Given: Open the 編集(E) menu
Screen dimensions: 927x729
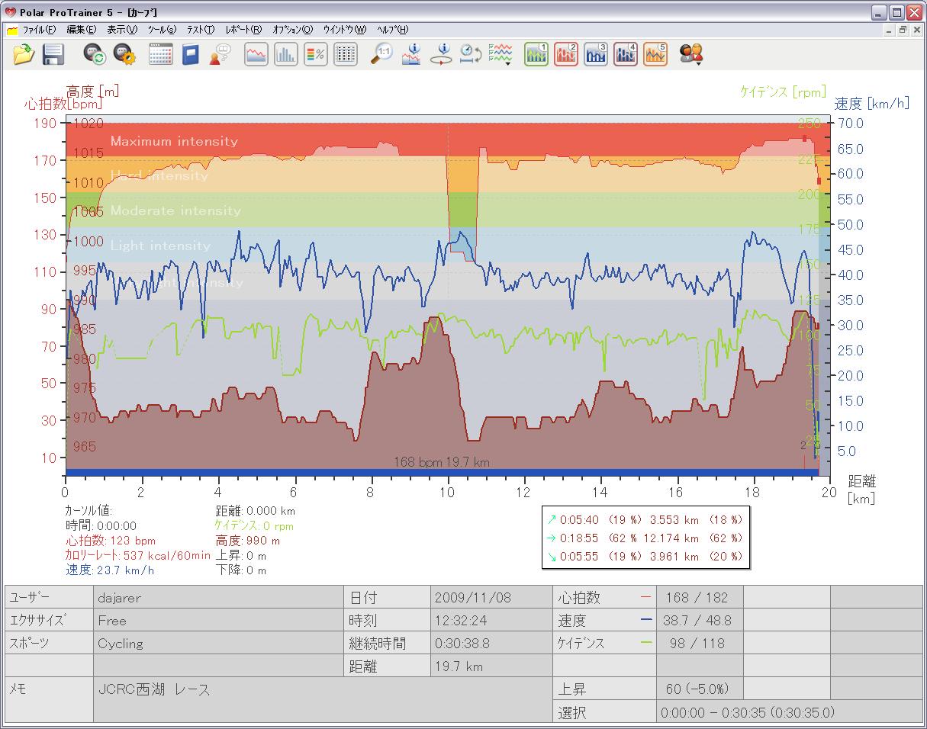Looking at the screenshot, I should [x=81, y=30].
